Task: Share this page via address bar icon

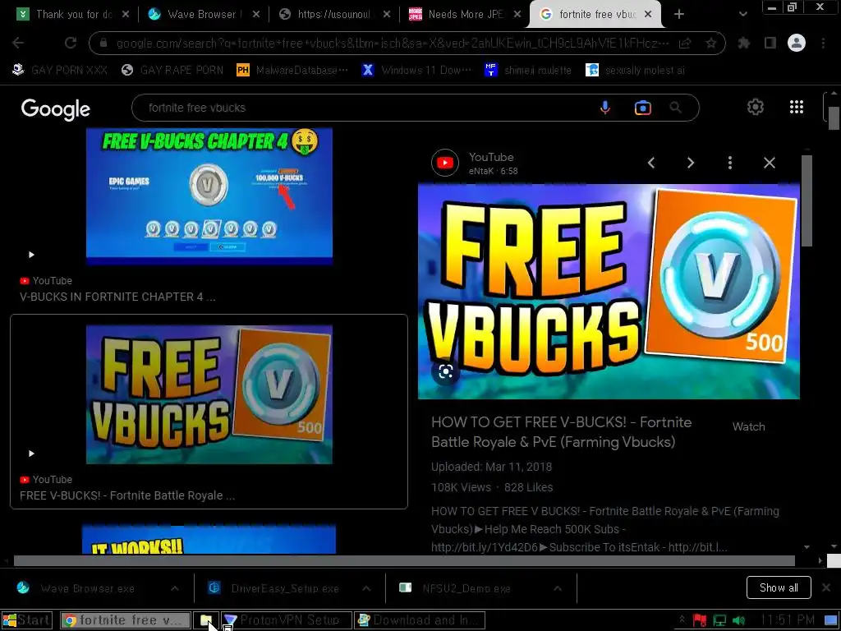Action: [685, 43]
